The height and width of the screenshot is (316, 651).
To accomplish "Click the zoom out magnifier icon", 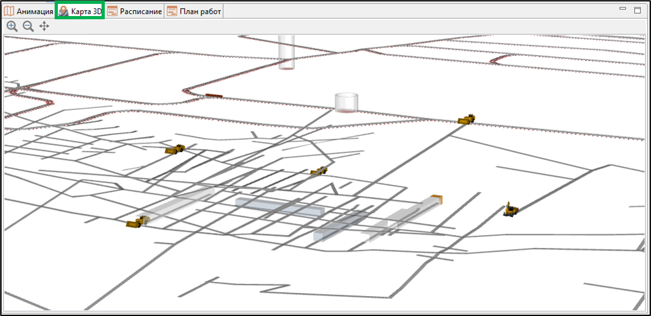I will [x=28, y=26].
